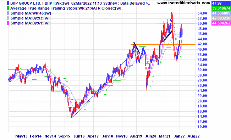Click the Apr17 date axis label
This screenshot has width=231, height=140.
pyautogui.click(x=93, y=136)
